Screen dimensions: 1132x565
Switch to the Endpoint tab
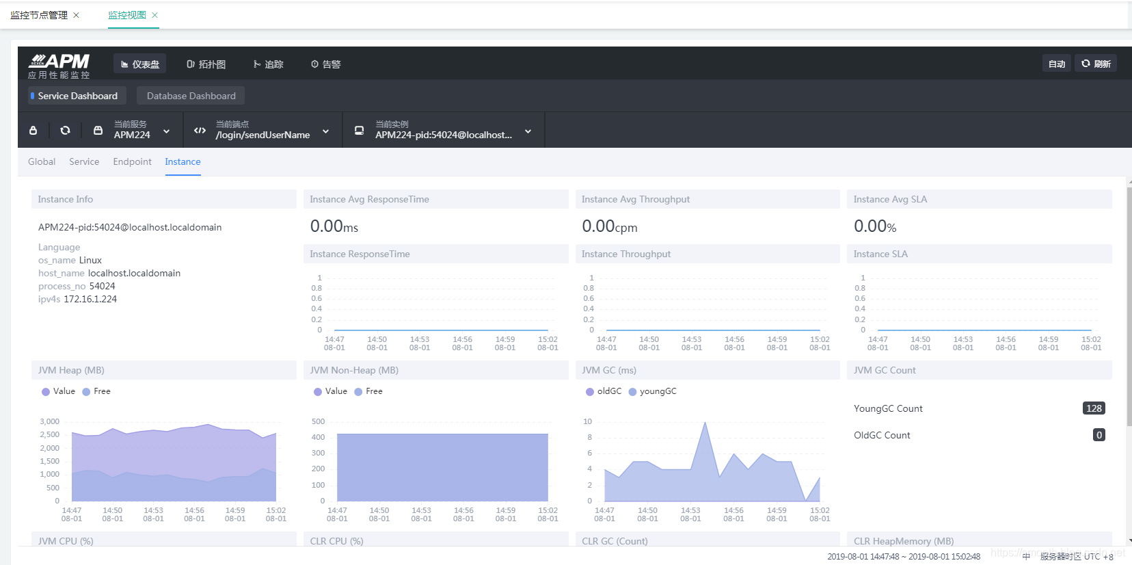coord(132,161)
